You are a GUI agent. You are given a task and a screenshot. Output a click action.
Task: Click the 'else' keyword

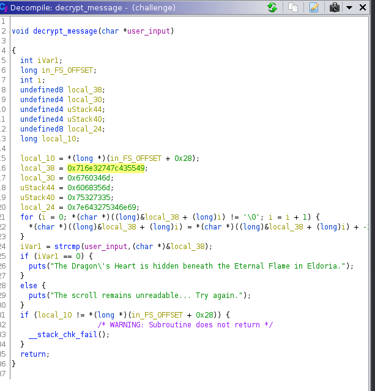tap(29, 286)
